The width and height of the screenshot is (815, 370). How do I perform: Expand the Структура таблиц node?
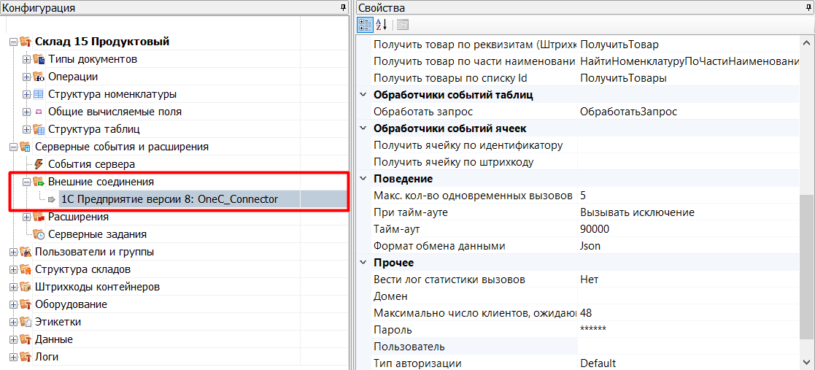coord(26,129)
